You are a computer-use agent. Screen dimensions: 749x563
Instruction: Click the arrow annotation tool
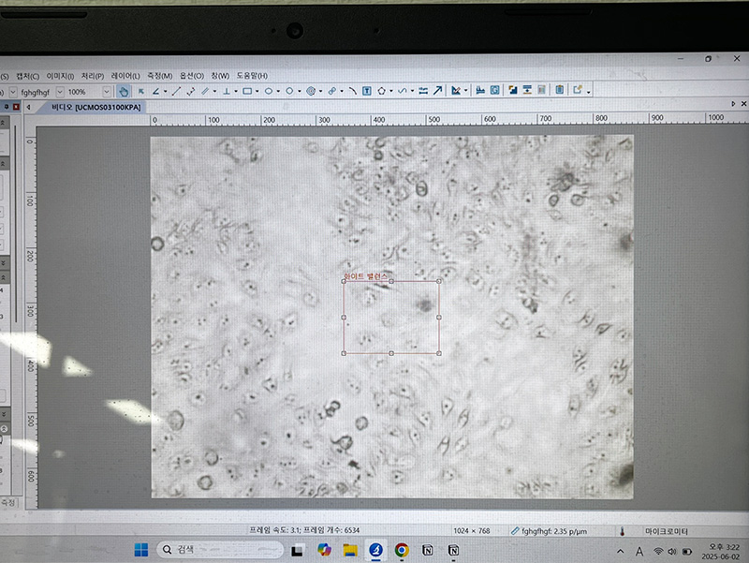point(437,92)
